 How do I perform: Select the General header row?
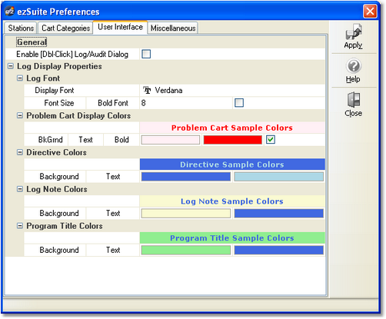[165, 42]
